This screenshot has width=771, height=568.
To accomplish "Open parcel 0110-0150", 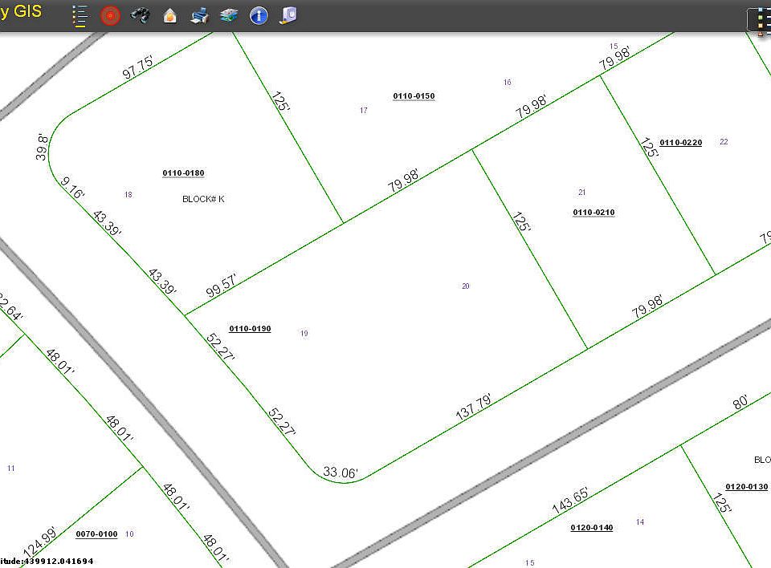I will coord(414,95).
